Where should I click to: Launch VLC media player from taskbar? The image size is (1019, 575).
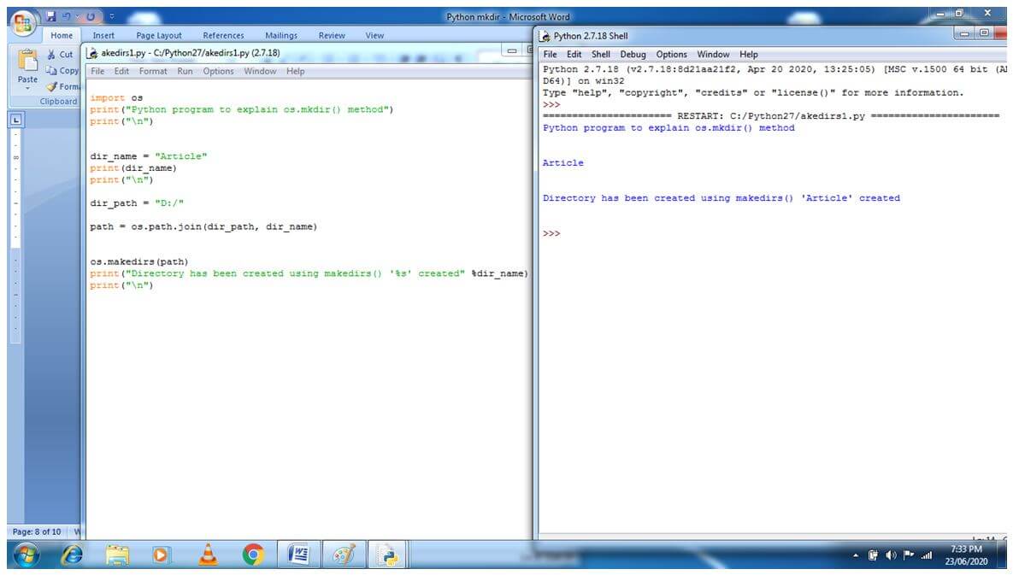coord(208,555)
